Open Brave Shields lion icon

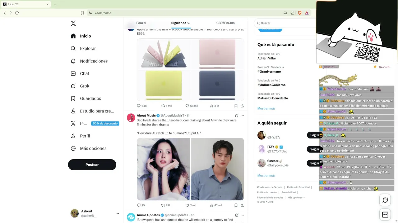click(x=300, y=13)
